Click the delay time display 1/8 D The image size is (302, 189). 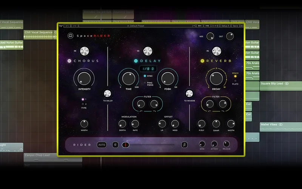click(x=148, y=69)
